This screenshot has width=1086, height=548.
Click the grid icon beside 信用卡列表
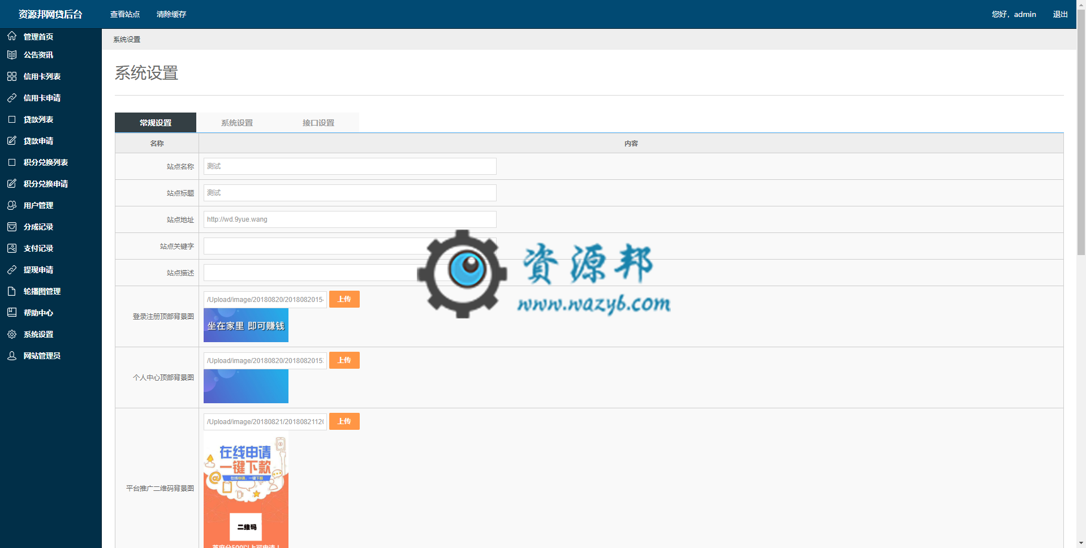pos(12,76)
